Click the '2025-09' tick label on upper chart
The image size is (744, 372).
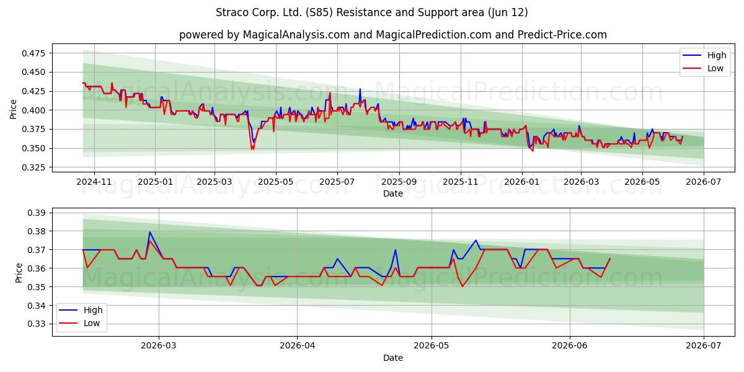point(399,181)
